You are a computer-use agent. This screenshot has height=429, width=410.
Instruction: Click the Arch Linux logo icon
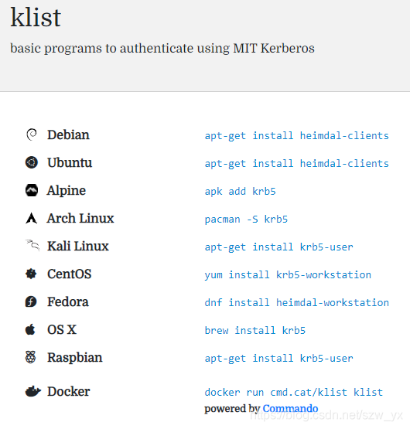(x=32, y=218)
